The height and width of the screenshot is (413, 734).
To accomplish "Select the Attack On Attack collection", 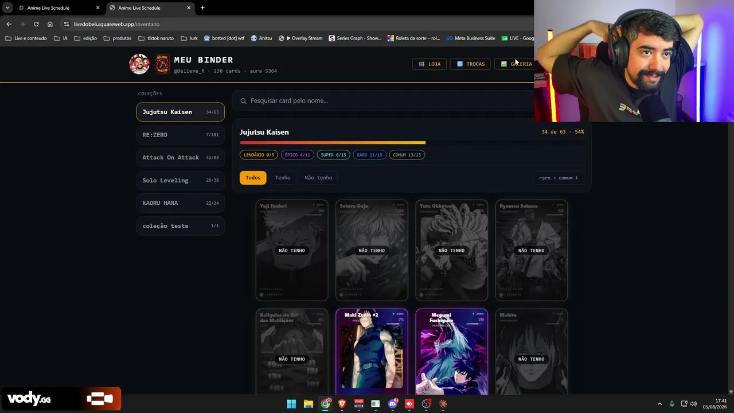I will [x=181, y=157].
